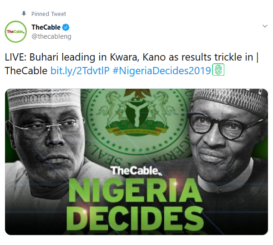Click the "Pinned Tweet" label
This screenshot has height=245, width=273.
click(49, 14)
